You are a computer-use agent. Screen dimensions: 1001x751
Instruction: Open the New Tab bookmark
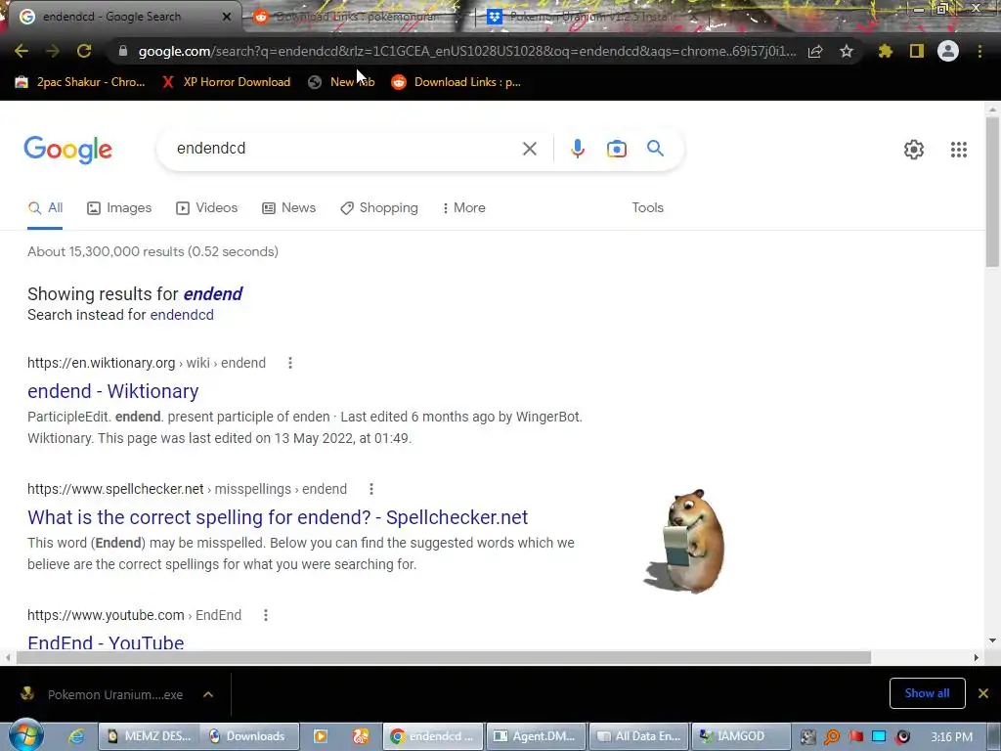point(341,82)
